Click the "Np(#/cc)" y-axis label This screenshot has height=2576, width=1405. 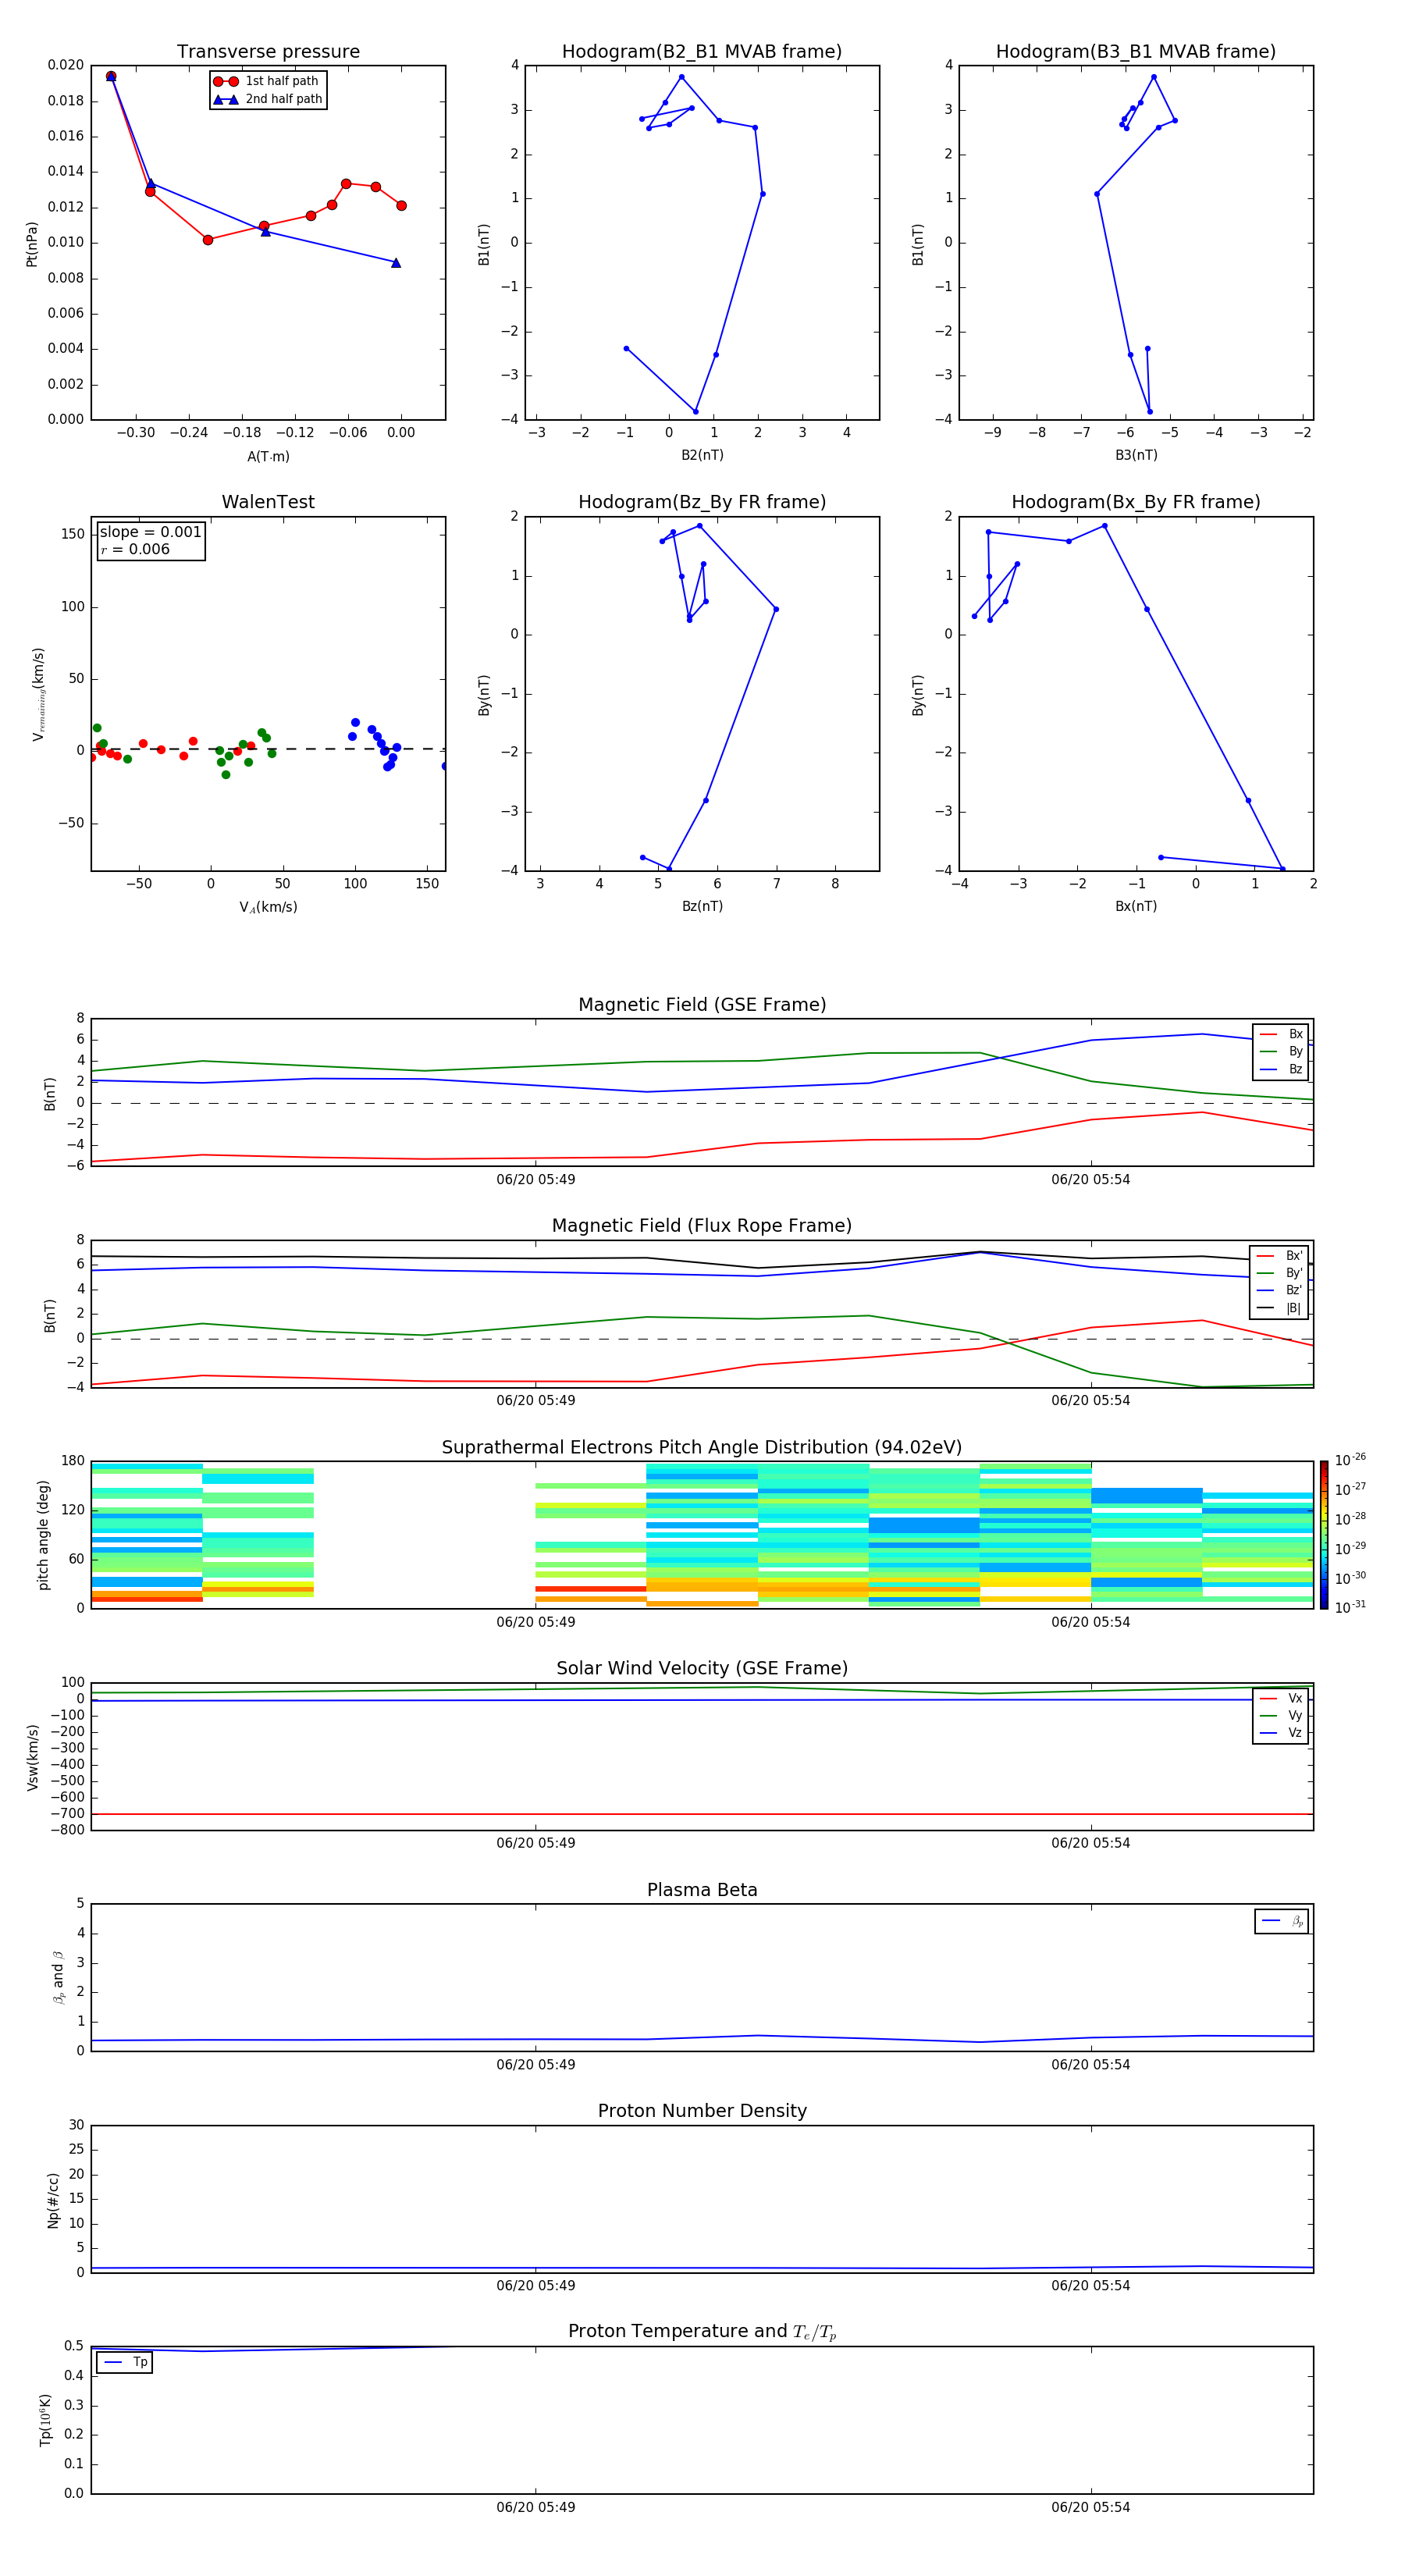53,2200
